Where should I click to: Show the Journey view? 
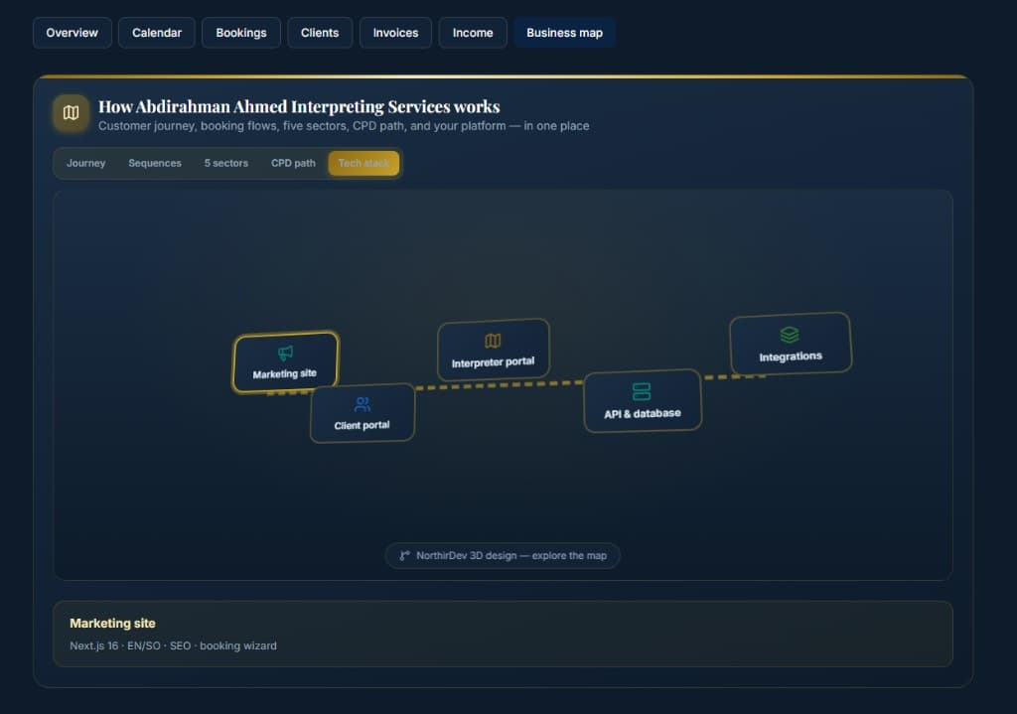(85, 164)
